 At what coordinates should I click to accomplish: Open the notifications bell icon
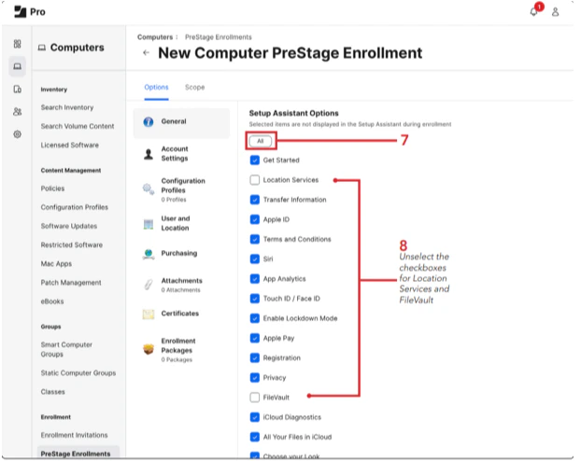533,12
